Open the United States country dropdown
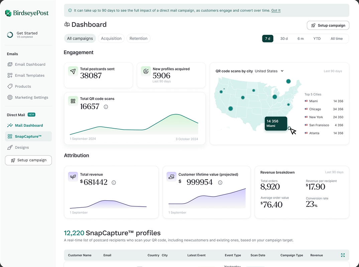359x267 pixels. [x=269, y=71]
